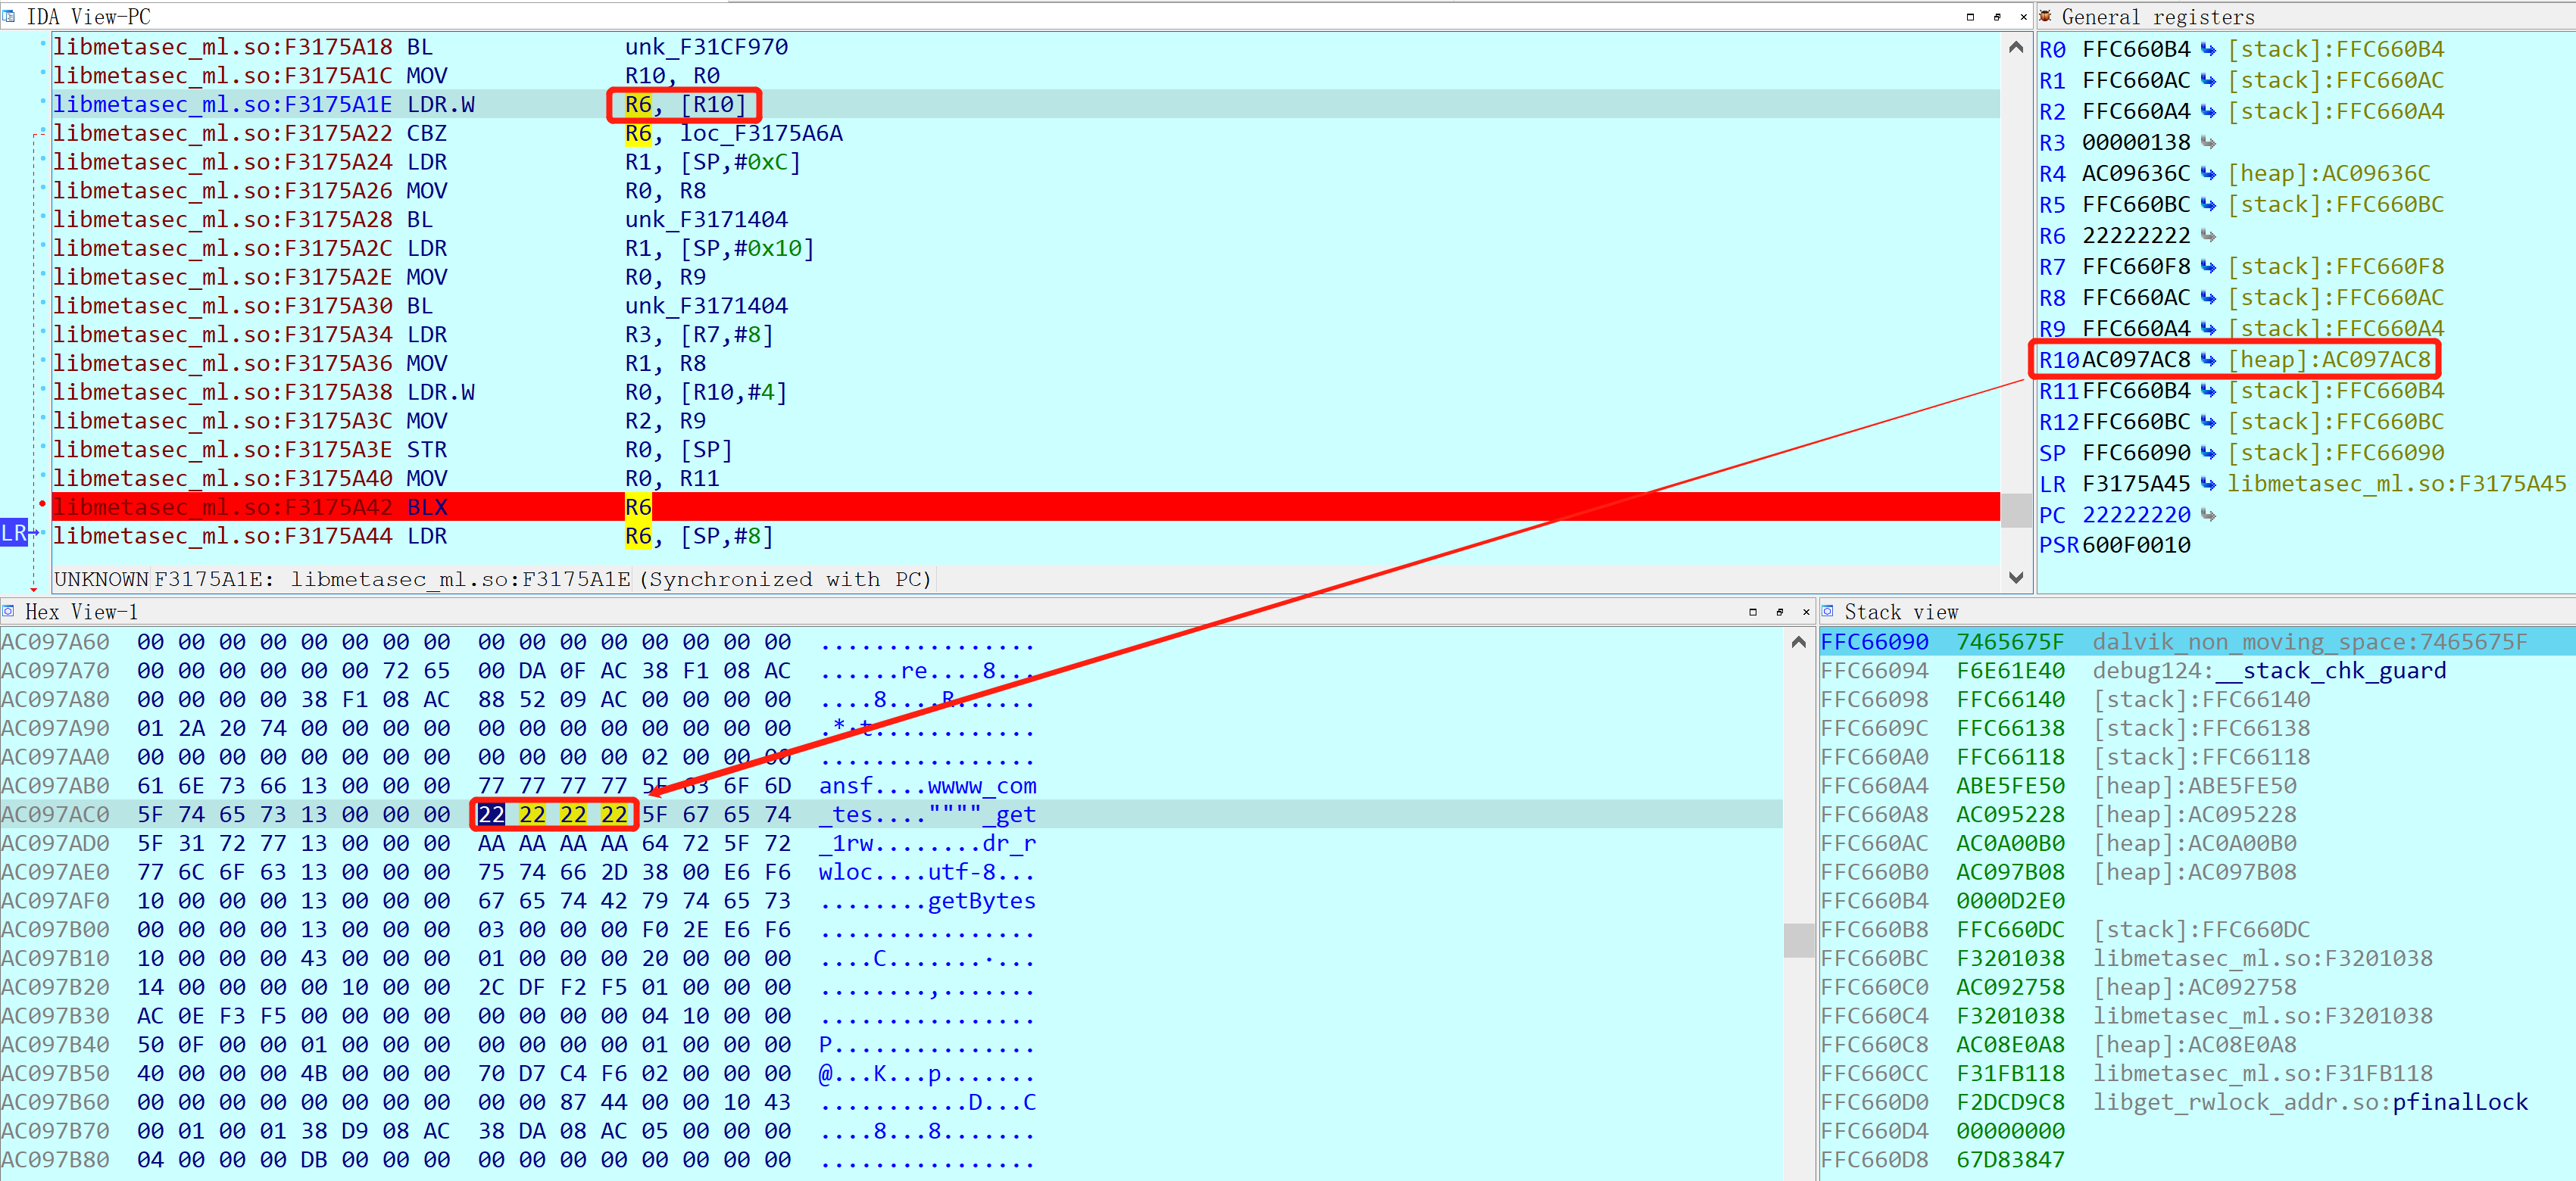Viewport: 2576px width, 1181px height.
Task: Click the utf-8 ASCII text in hex view
Action: (961, 872)
